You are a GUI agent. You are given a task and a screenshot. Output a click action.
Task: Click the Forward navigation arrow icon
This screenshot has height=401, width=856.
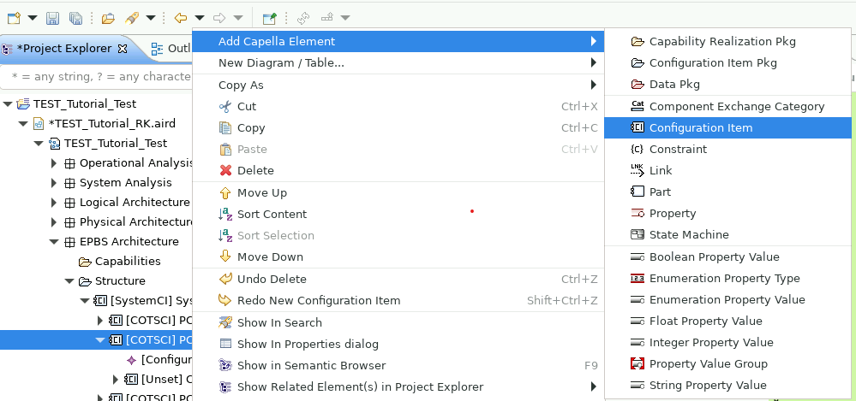tap(218, 18)
